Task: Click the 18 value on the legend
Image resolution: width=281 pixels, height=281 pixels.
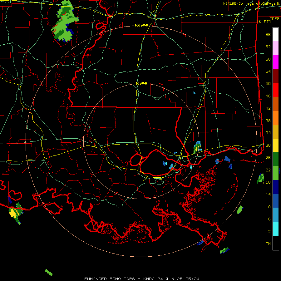Action: pyautogui.click(x=268, y=182)
